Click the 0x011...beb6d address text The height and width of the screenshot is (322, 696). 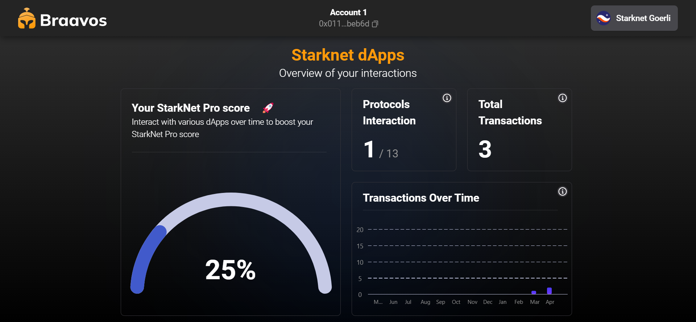tap(344, 24)
